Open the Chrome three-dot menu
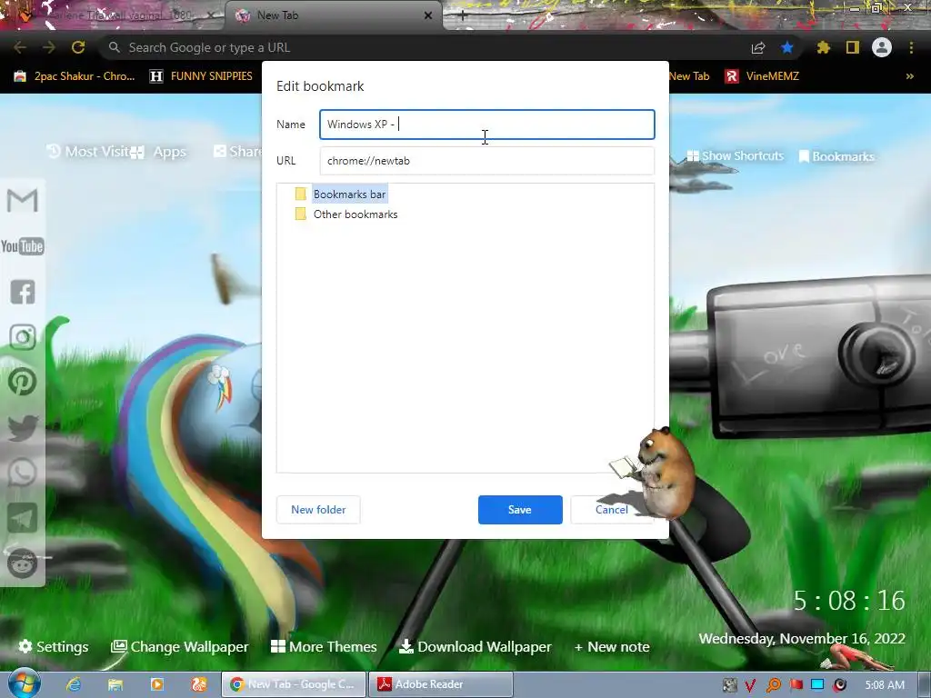 [x=911, y=47]
